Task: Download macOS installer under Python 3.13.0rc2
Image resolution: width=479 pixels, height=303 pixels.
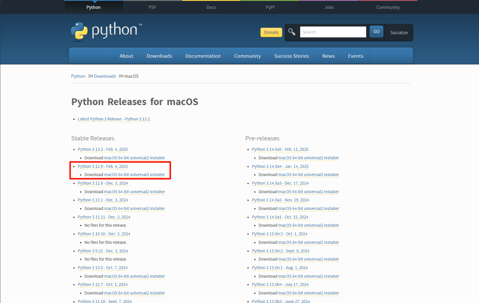Action: coord(309,259)
